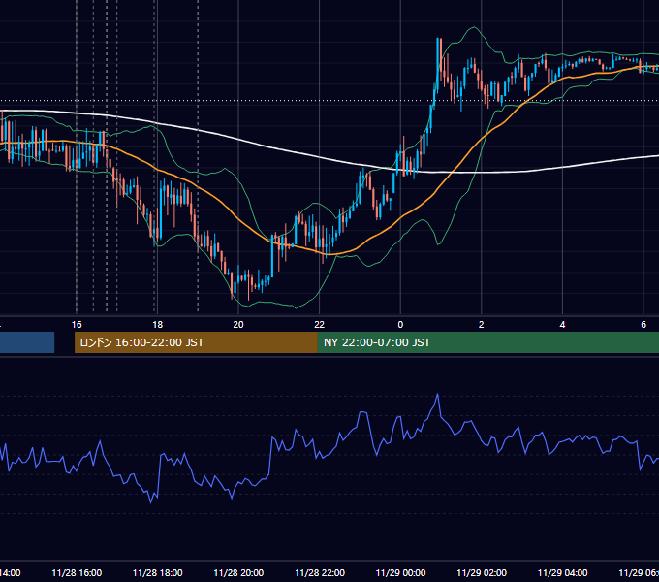659x582 pixels.
Task: Click the 11/28 22:00 date label
Action: 320,572
